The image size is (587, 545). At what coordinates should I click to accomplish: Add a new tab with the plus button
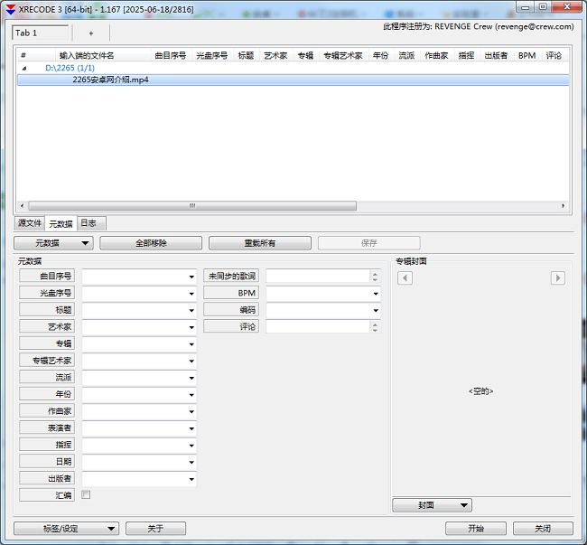[90, 33]
